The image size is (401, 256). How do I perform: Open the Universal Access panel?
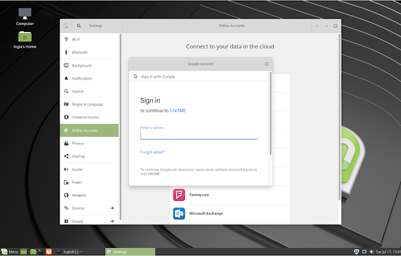(85, 117)
